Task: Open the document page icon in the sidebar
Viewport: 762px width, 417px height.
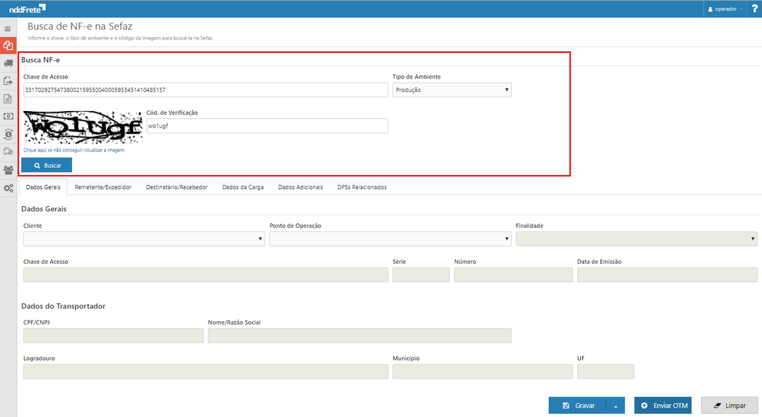Action: click(8, 99)
